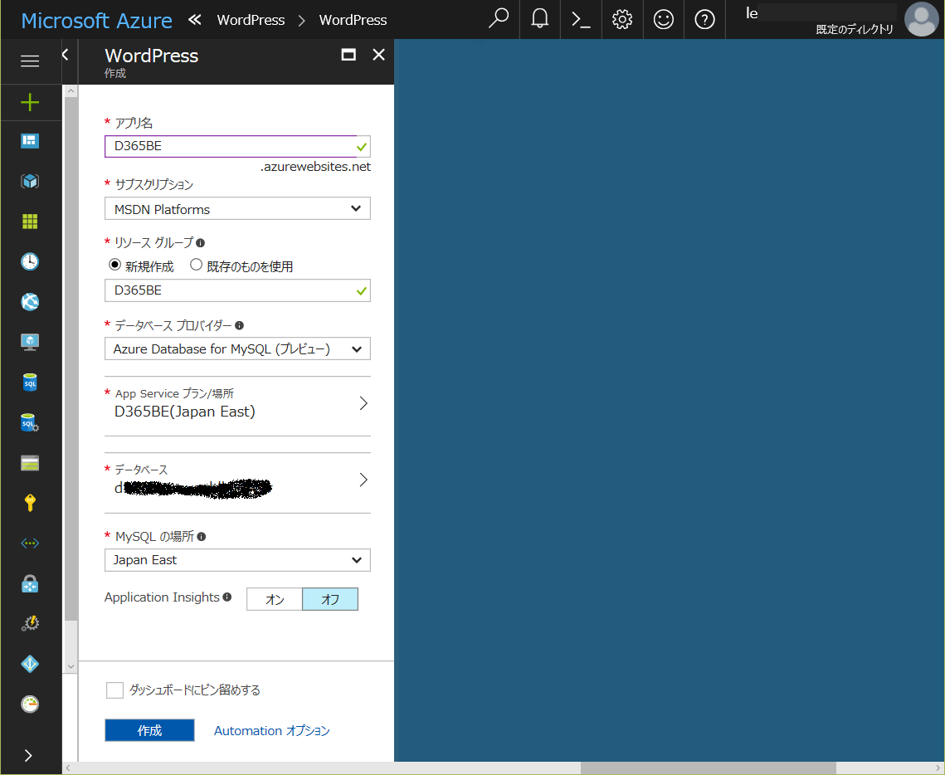Open the help question mark icon
The width and height of the screenshot is (945, 775).
pos(704,19)
